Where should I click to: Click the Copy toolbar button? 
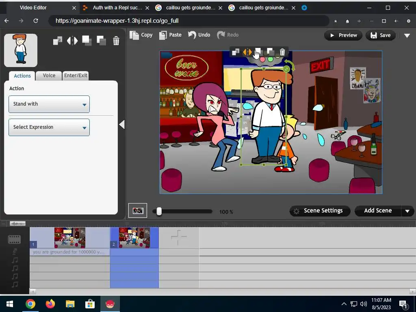pos(141,35)
